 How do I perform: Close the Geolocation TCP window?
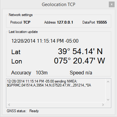point(112,5)
